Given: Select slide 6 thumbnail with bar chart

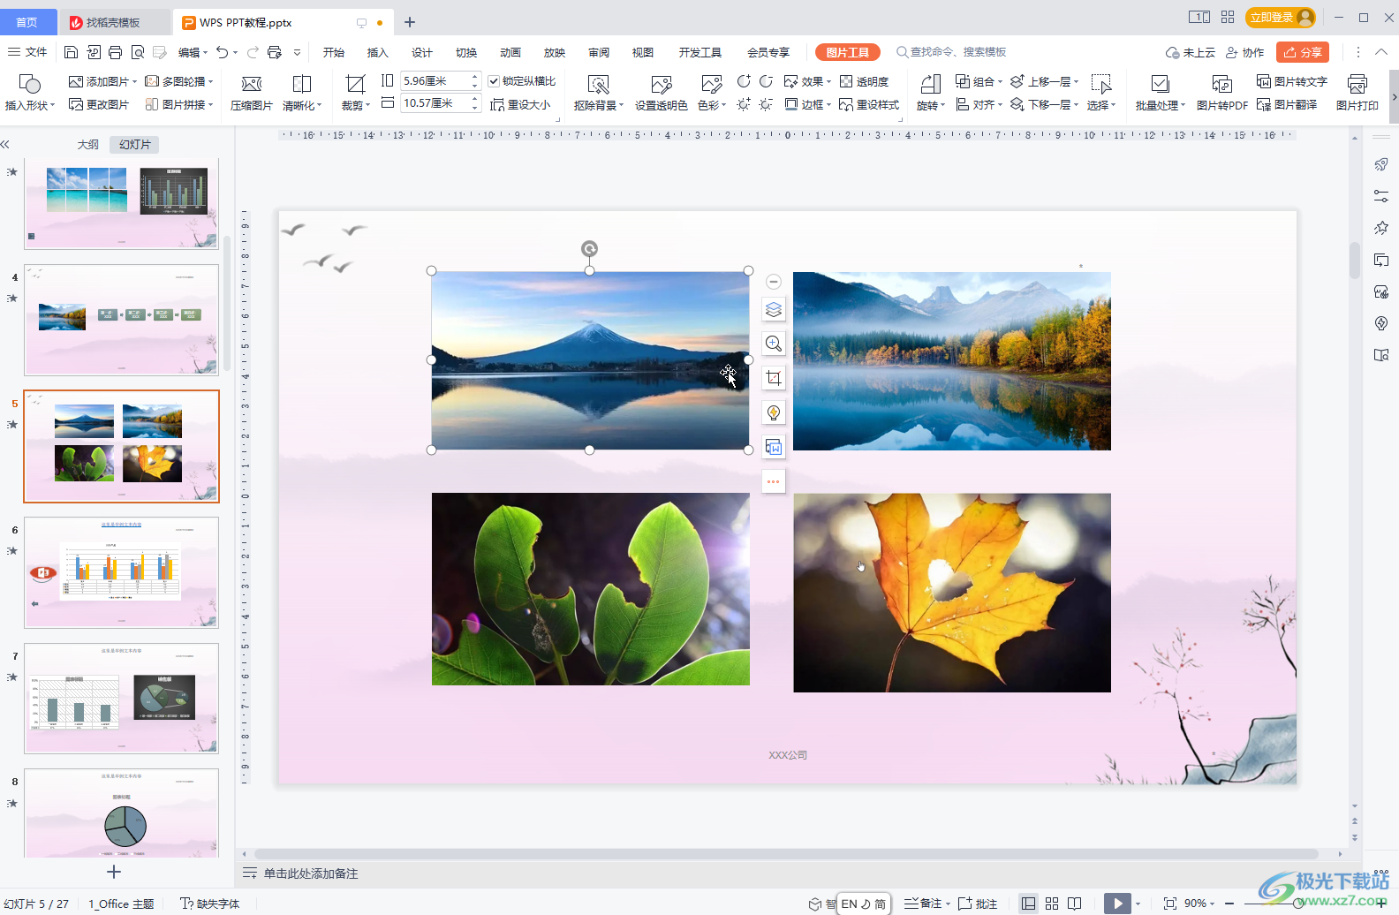Looking at the screenshot, I should pos(121,572).
